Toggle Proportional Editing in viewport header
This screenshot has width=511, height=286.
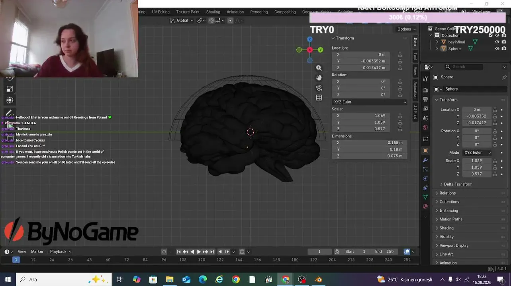[x=230, y=21]
